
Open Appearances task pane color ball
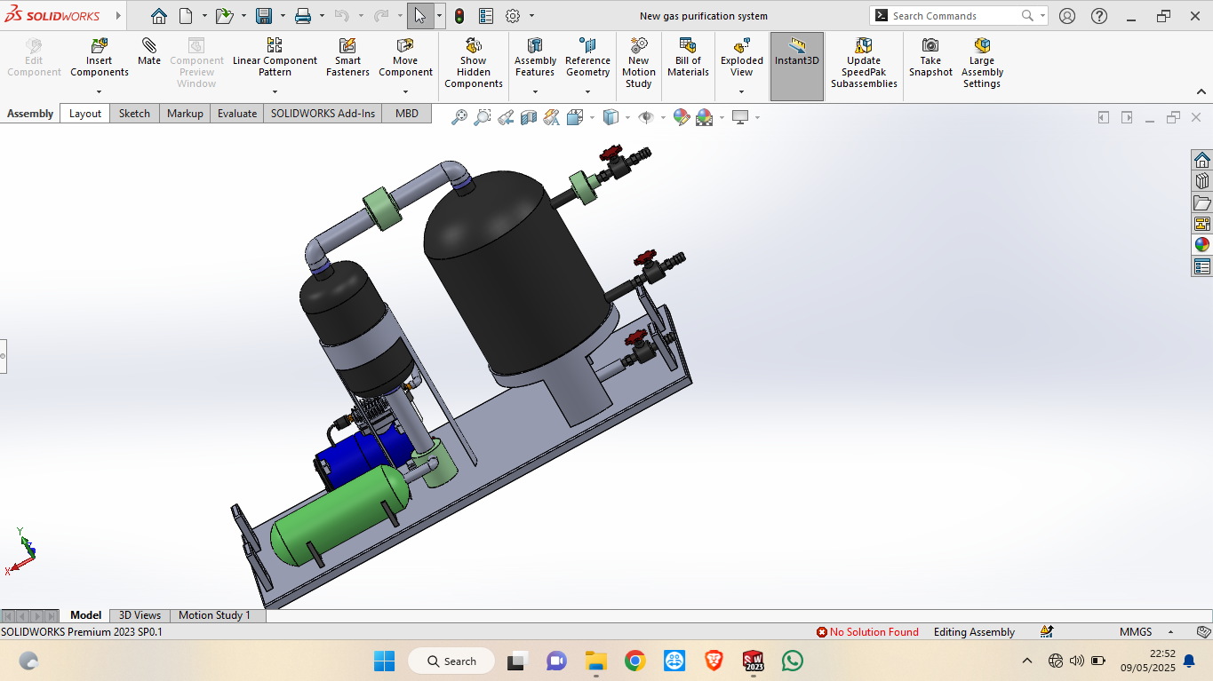point(1201,245)
